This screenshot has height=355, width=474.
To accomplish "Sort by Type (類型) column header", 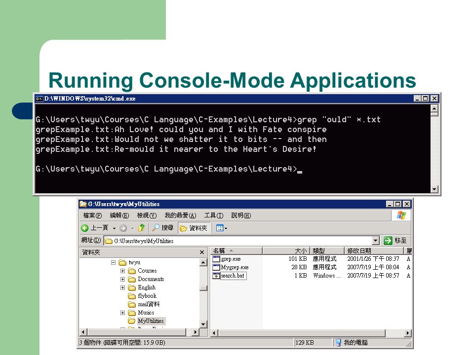I will click(x=327, y=251).
